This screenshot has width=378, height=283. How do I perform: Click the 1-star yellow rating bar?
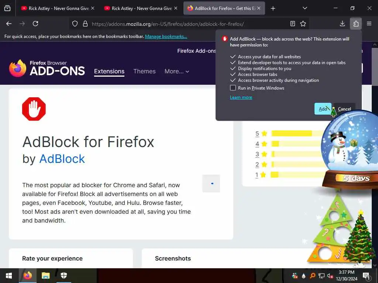click(x=274, y=175)
